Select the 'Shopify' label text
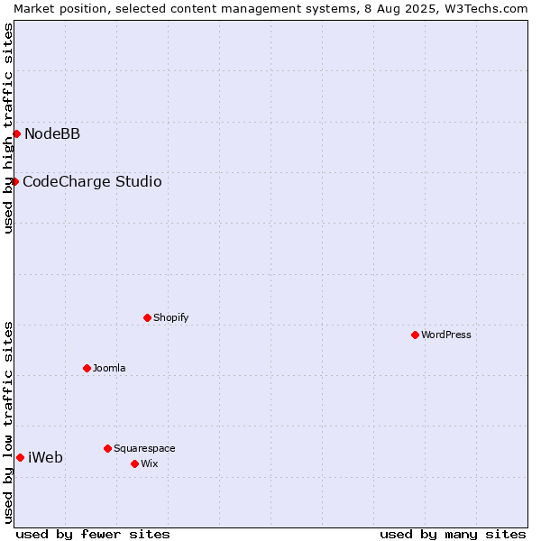Viewport: 541px width, 541px height. click(170, 317)
